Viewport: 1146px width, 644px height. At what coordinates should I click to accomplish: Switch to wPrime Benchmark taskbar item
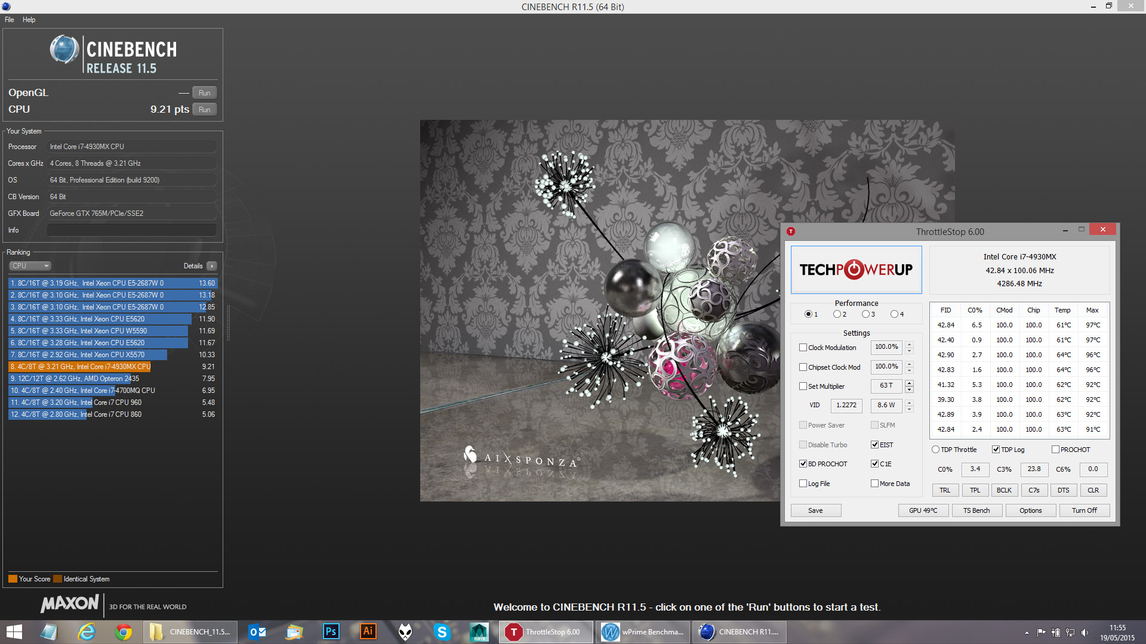[643, 632]
